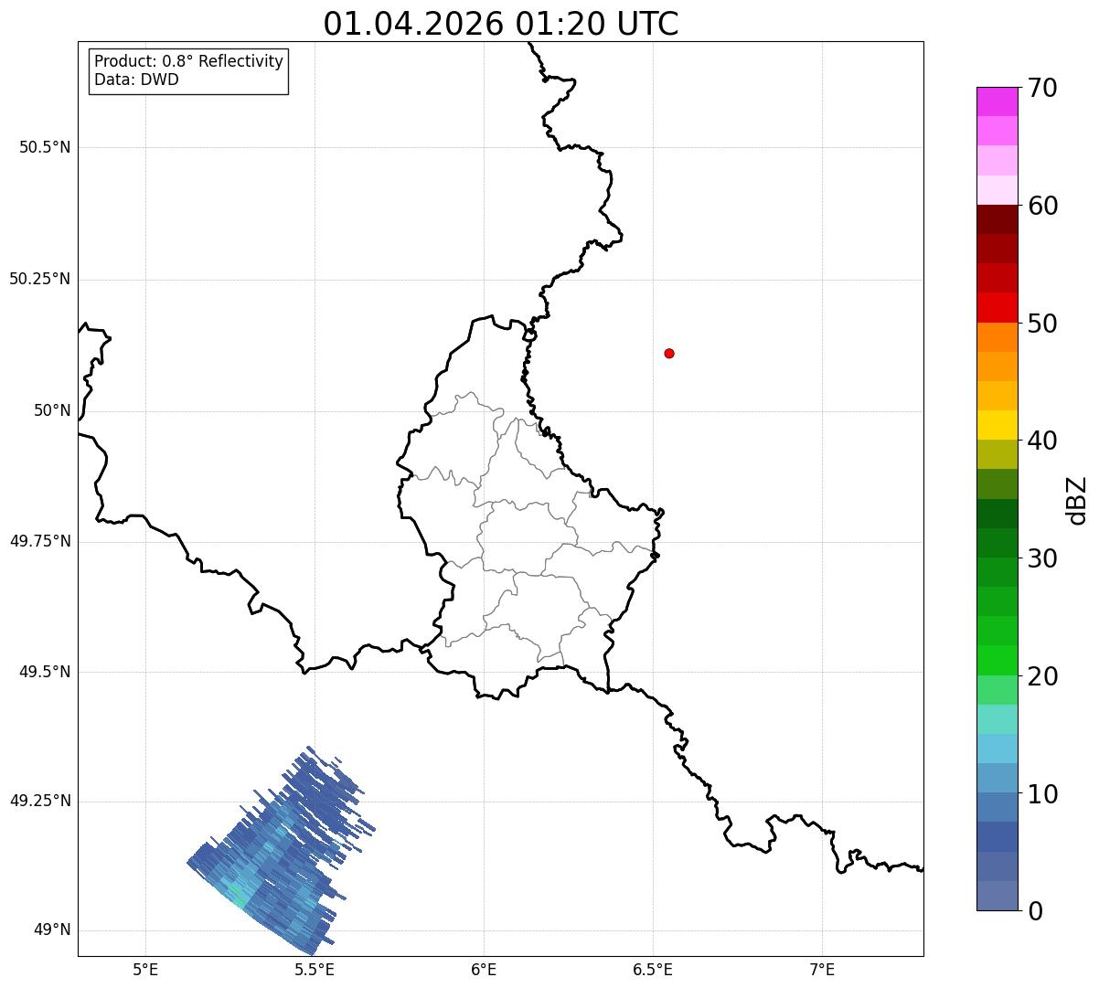Click the colorbar tick label "20"
This screenshot has height=988, width=1099.
coord(1042,676)
